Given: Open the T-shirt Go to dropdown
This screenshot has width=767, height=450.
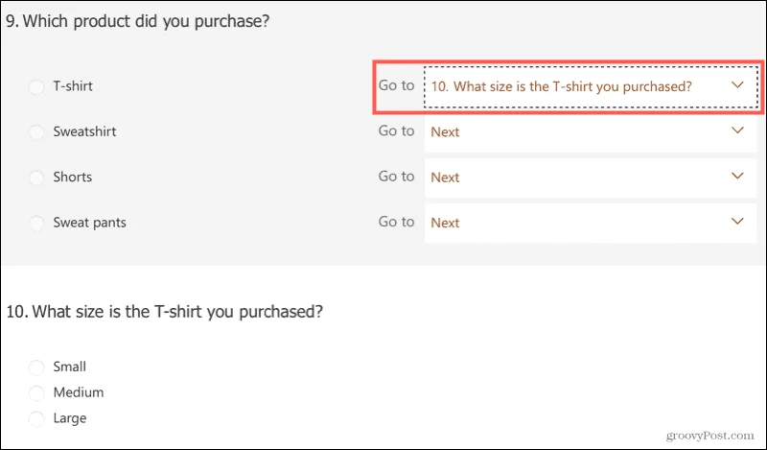Looking at the screenshot, I should click(x=591, y=86).
